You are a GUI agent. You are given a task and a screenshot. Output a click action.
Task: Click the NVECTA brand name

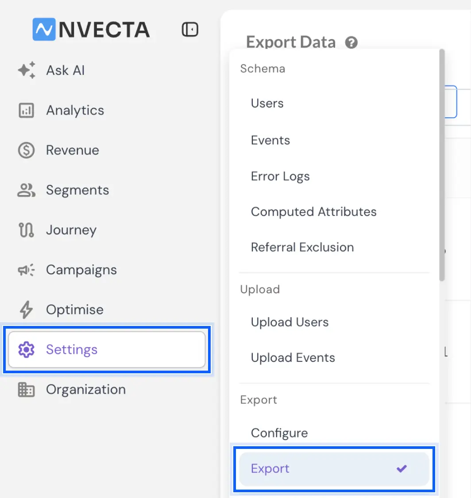(x=104, y=30)
